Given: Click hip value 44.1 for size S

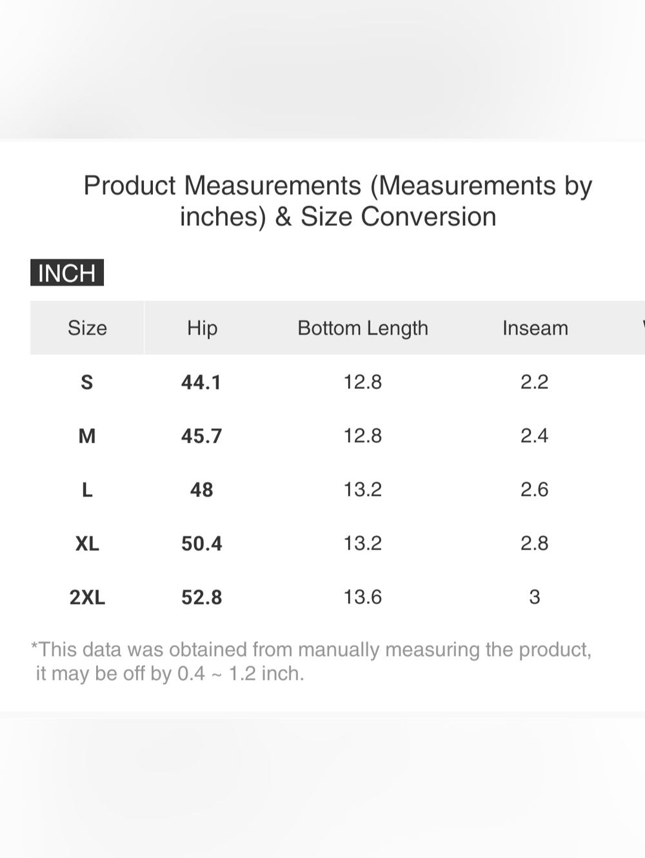Looking at the screenshot, I should (201, 382).
